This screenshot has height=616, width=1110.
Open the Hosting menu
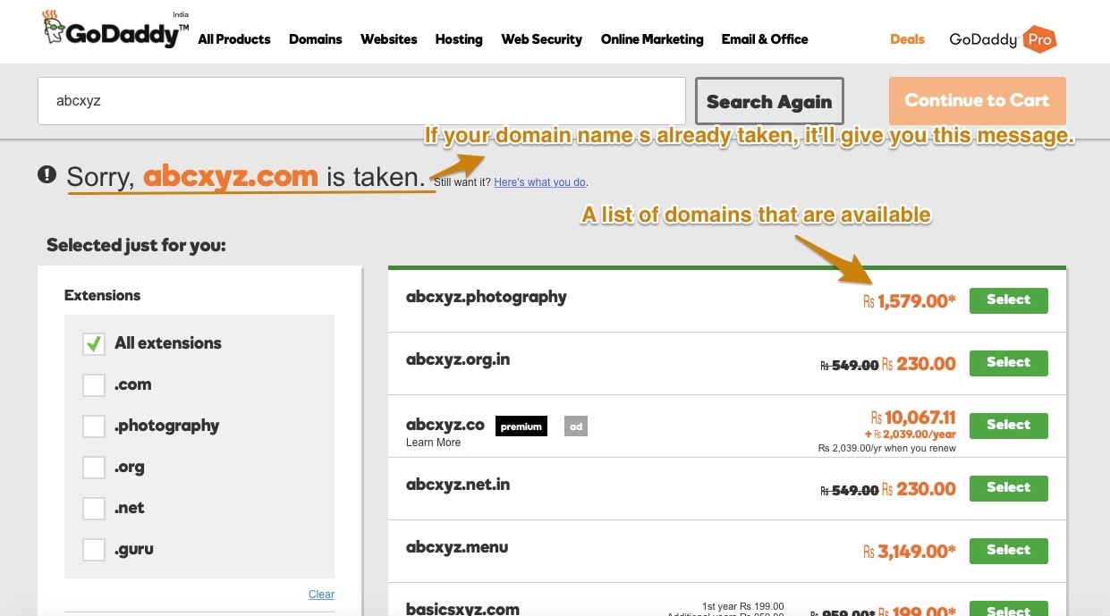[459, 39]
